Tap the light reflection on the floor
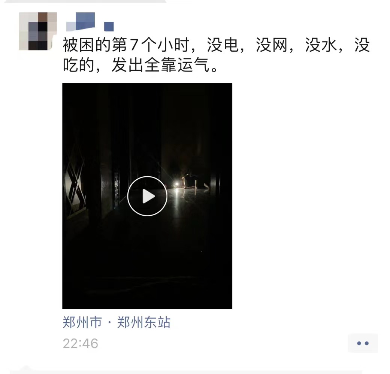 pyautogui.click(x=176, y=199)
